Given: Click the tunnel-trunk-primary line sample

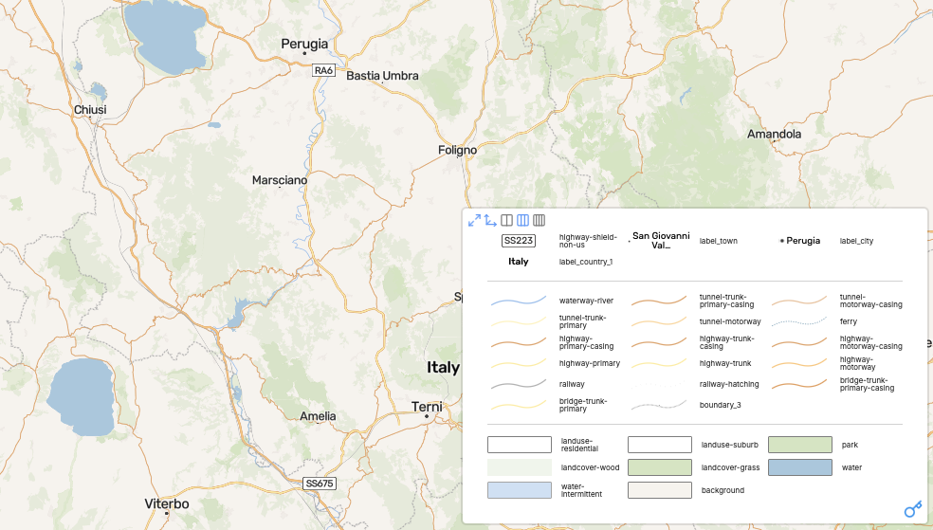Looking at the screenshot, I should coord(519,321).
